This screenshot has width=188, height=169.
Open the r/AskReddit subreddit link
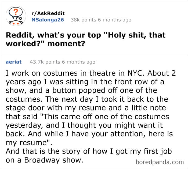[48, 13]
